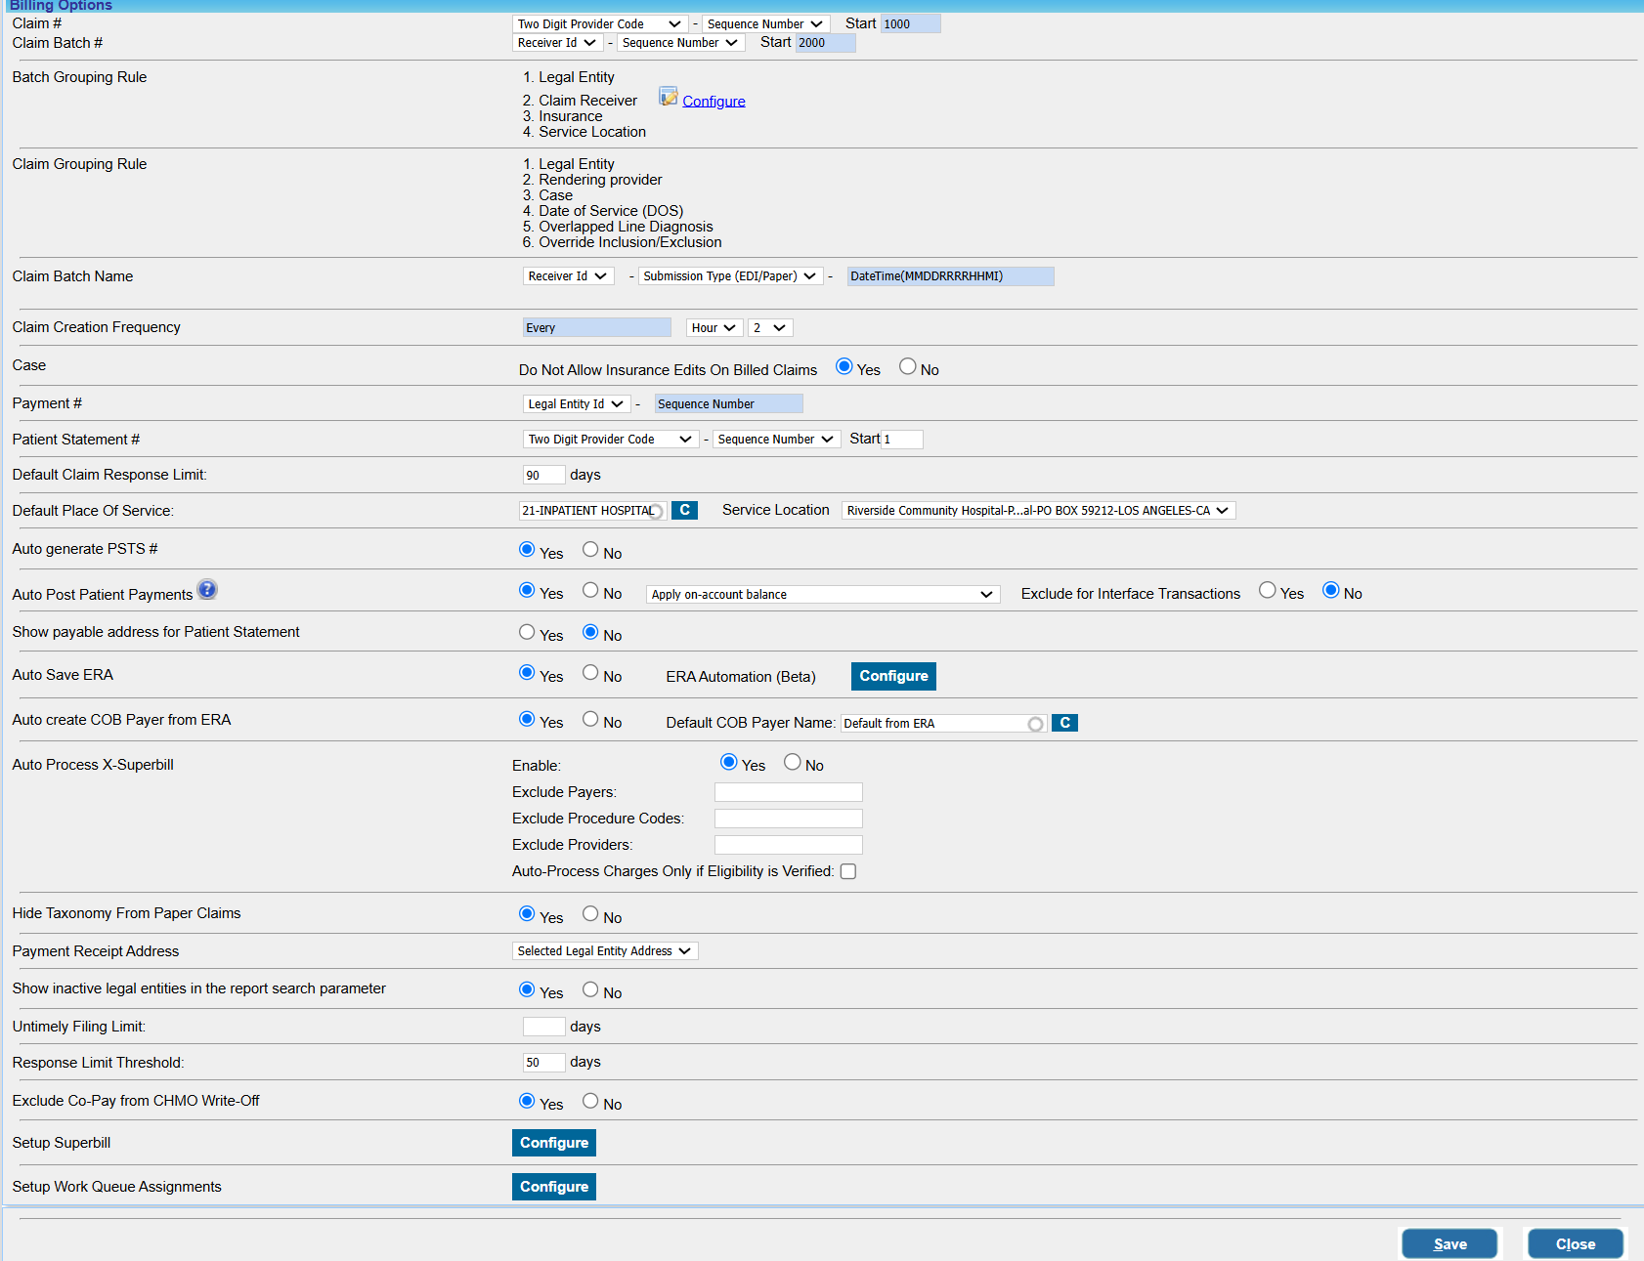Select Yes for Exclude for Interface Transactions
This screenshot has width=1644, height=1261.
point(1268,590)
